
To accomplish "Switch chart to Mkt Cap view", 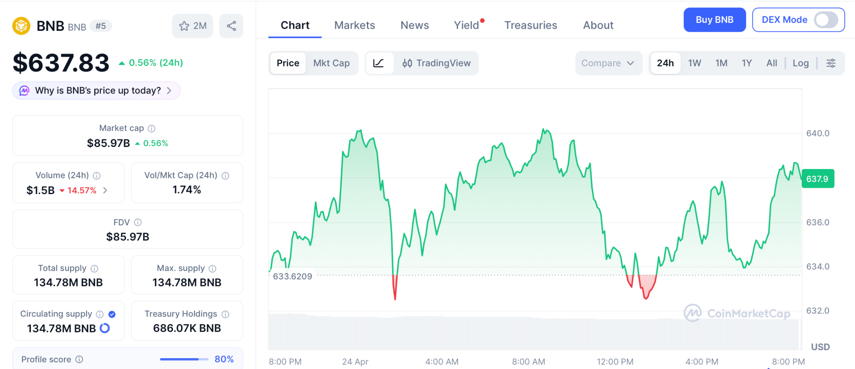I will click(x=331, y=63).
